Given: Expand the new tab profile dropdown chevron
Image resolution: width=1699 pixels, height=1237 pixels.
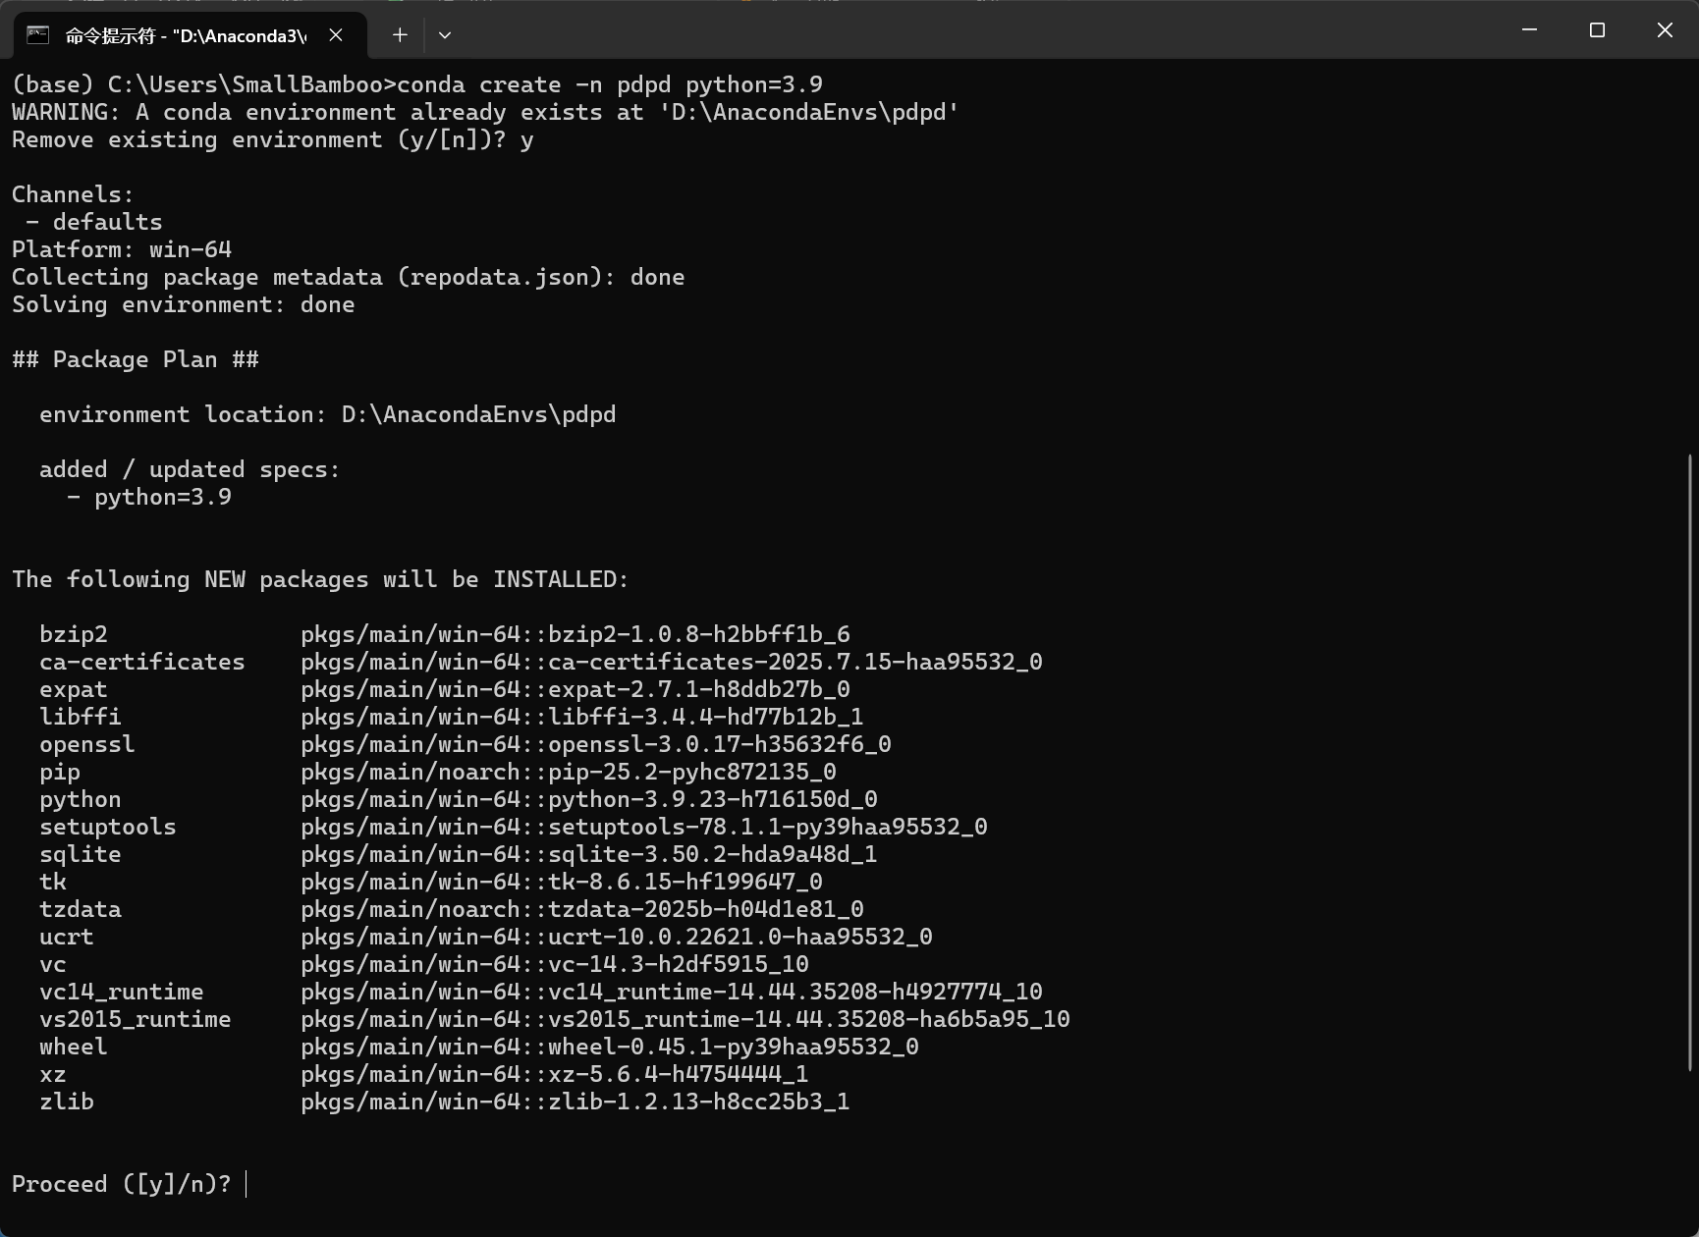Looking at the screenshot, I should 445,35.
